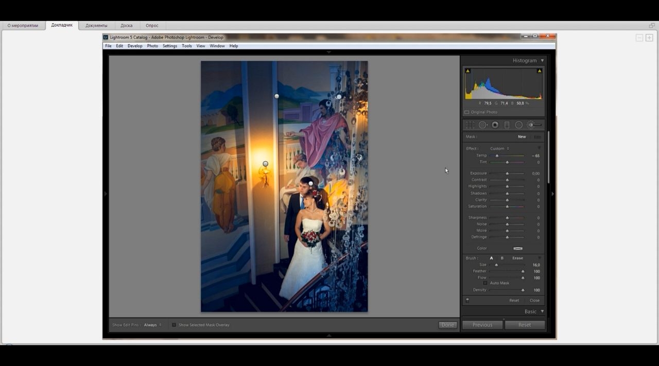This screenshot has width=659, height=366.
Task: Switch to the Опрос tab
Action: (x=152, y=25)
